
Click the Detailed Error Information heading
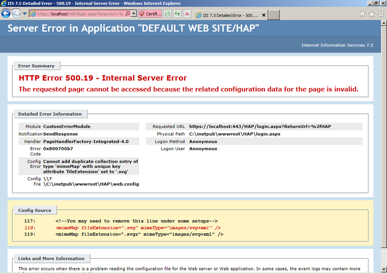[50, 114]
